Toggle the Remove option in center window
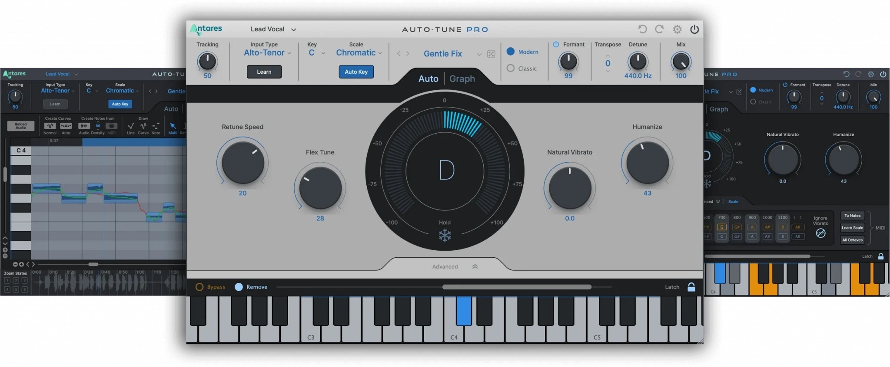 pyautogui.click(x=239, y=287)
